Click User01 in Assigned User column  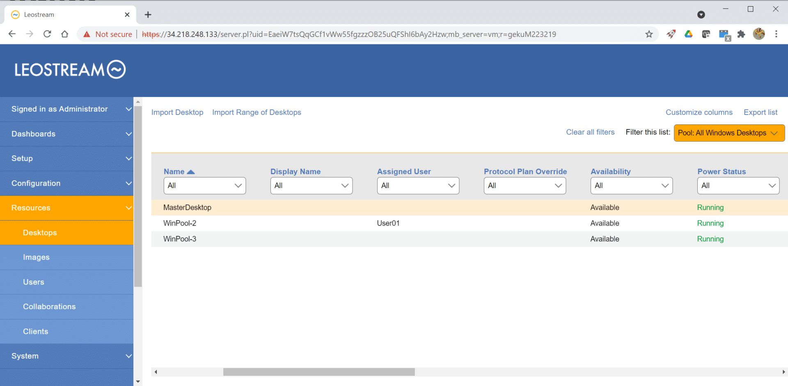pos(388,223)
